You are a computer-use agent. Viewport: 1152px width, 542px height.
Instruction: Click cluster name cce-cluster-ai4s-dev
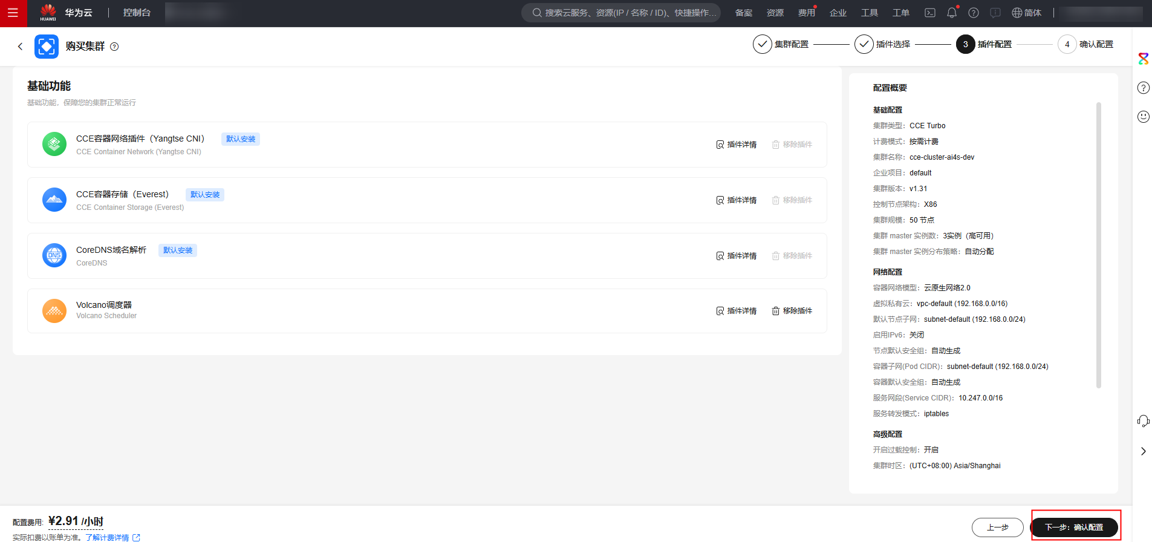point(942,157)
